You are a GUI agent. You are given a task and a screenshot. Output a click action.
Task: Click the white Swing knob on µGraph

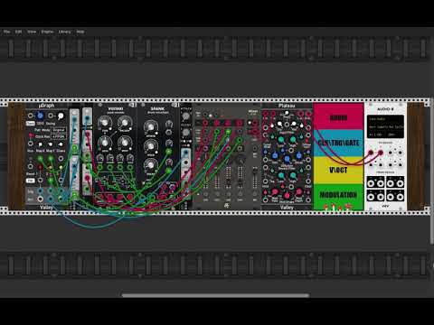click(61, 116)
